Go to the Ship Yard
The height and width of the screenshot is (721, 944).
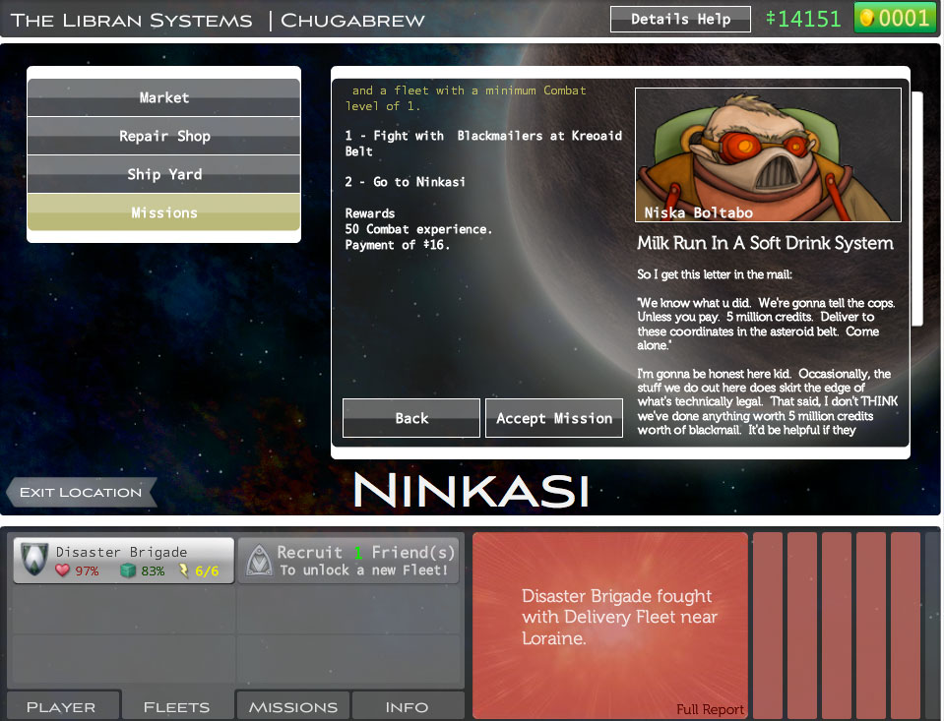click(x=163, y=174)
